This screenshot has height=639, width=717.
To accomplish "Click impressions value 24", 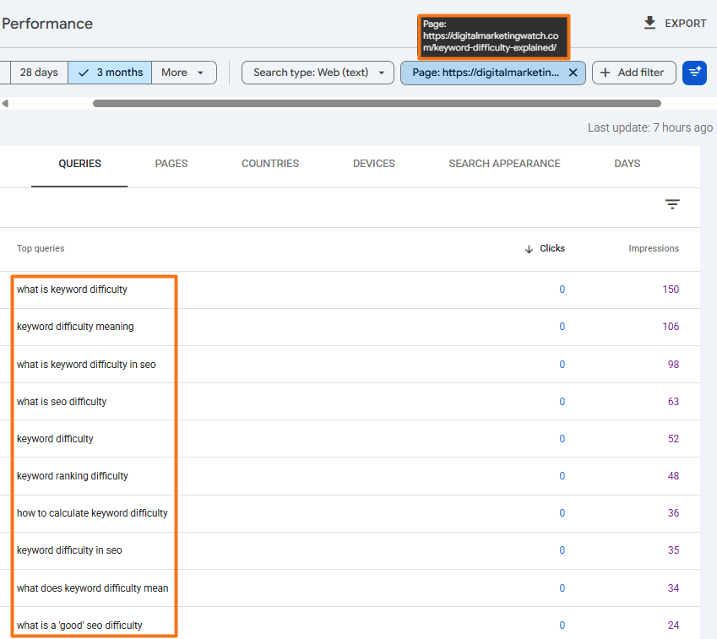I will (673, 625).
